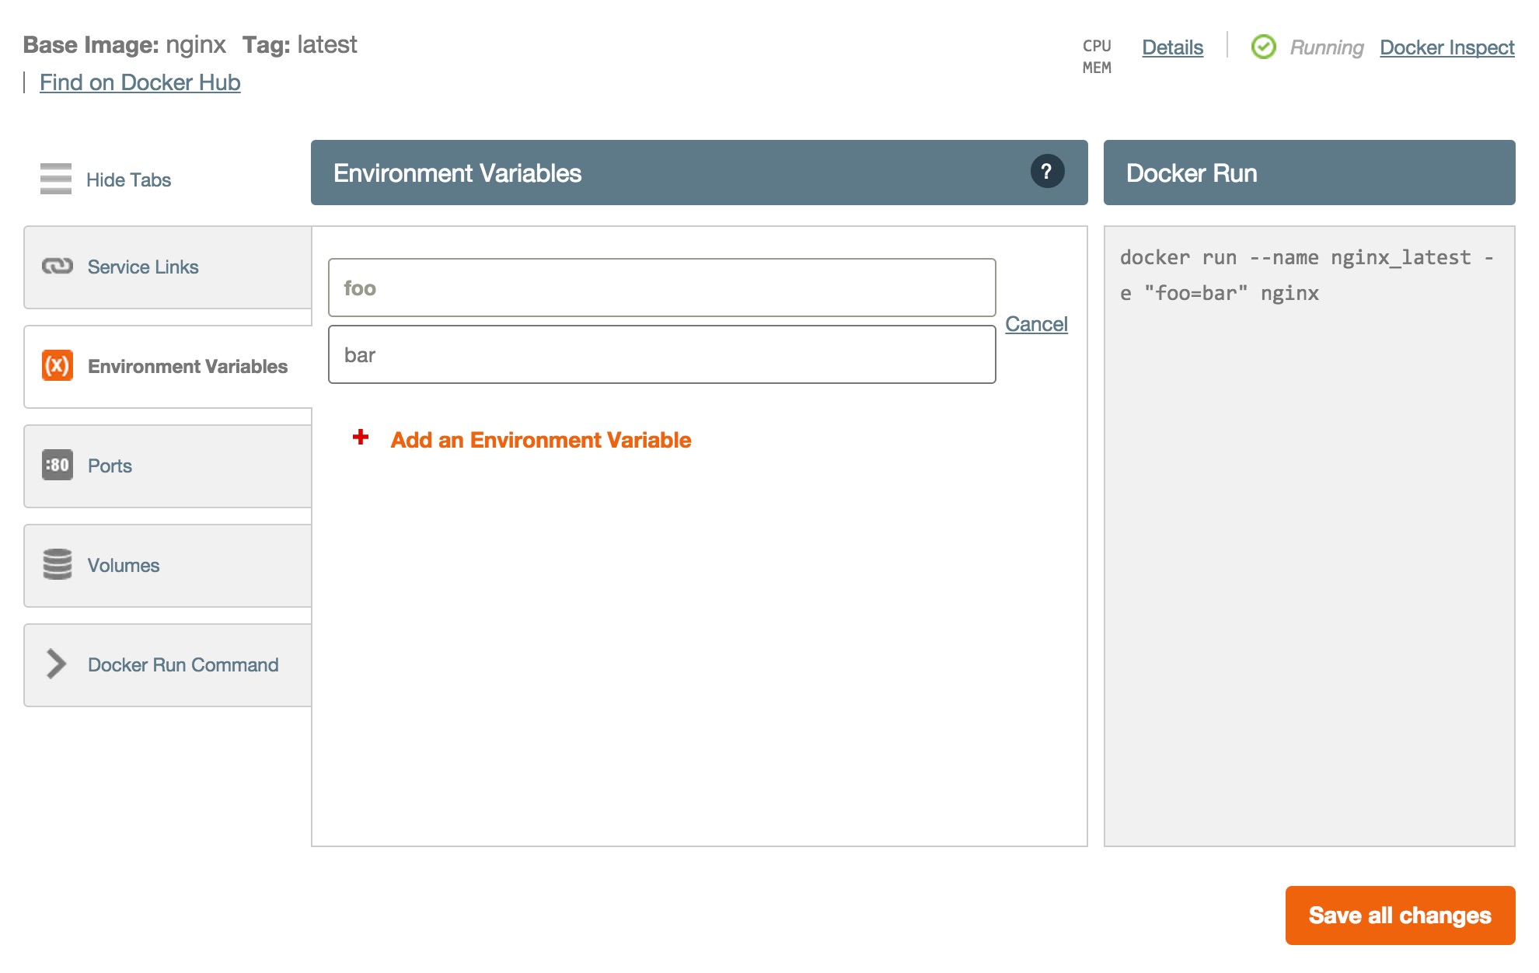Click the docker run command text

tap(1307, 275)
